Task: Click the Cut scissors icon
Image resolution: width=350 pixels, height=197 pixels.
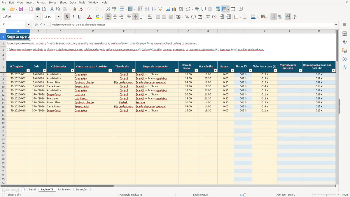Action: pyautogui.click(x=52, y=9)
